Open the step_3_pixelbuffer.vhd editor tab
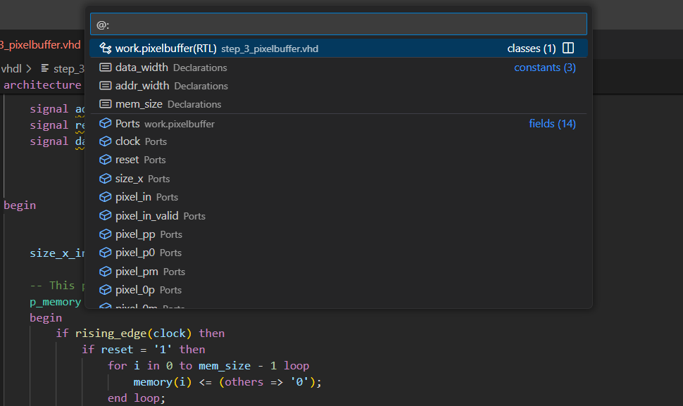The height and width of the screenshot is (406, 683). [40, 45]
